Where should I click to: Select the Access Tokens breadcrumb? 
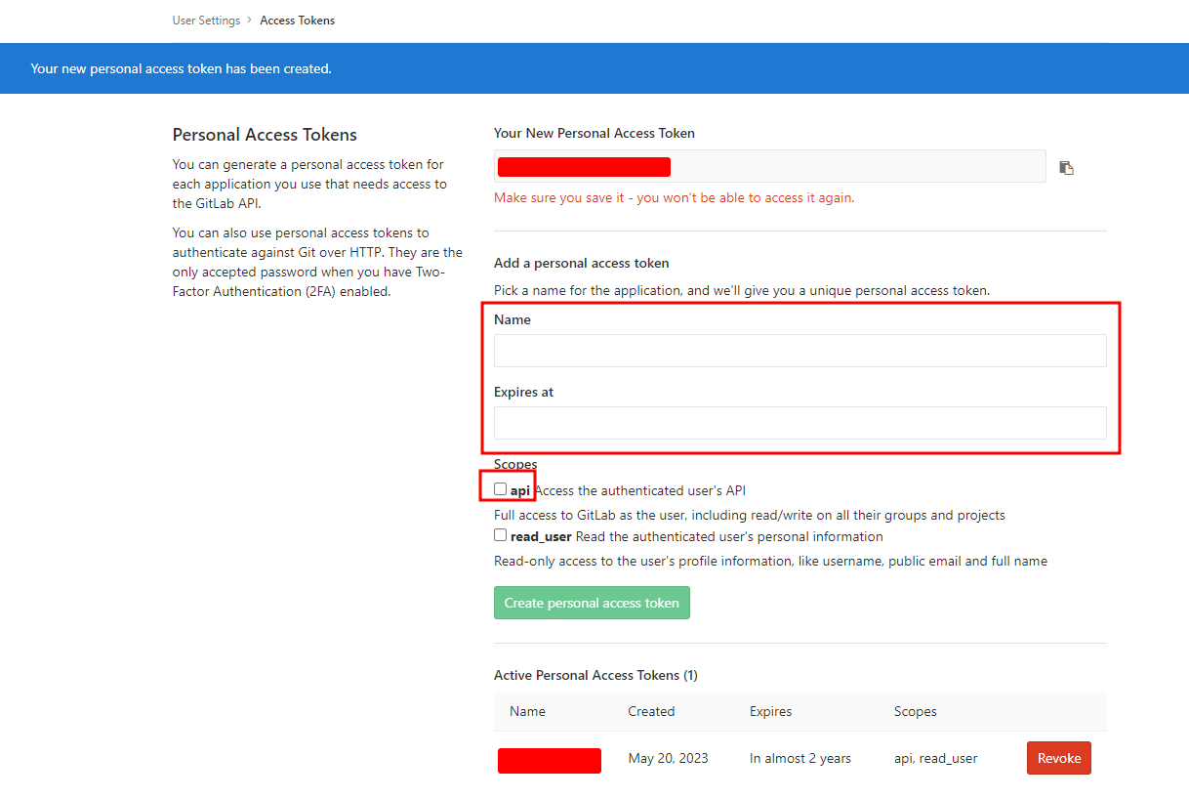coord(297,20)
